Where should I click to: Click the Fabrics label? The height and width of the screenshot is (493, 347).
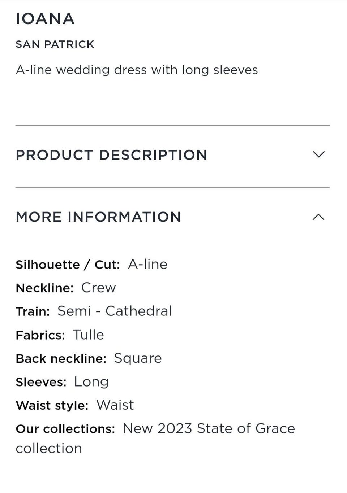coord(40,335)
